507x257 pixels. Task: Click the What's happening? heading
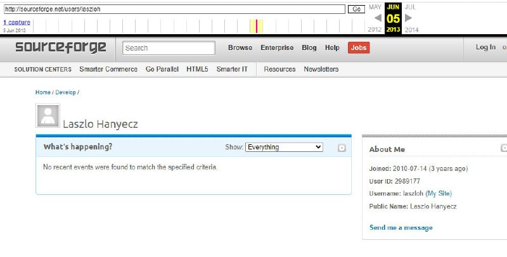tap(78, 147)
